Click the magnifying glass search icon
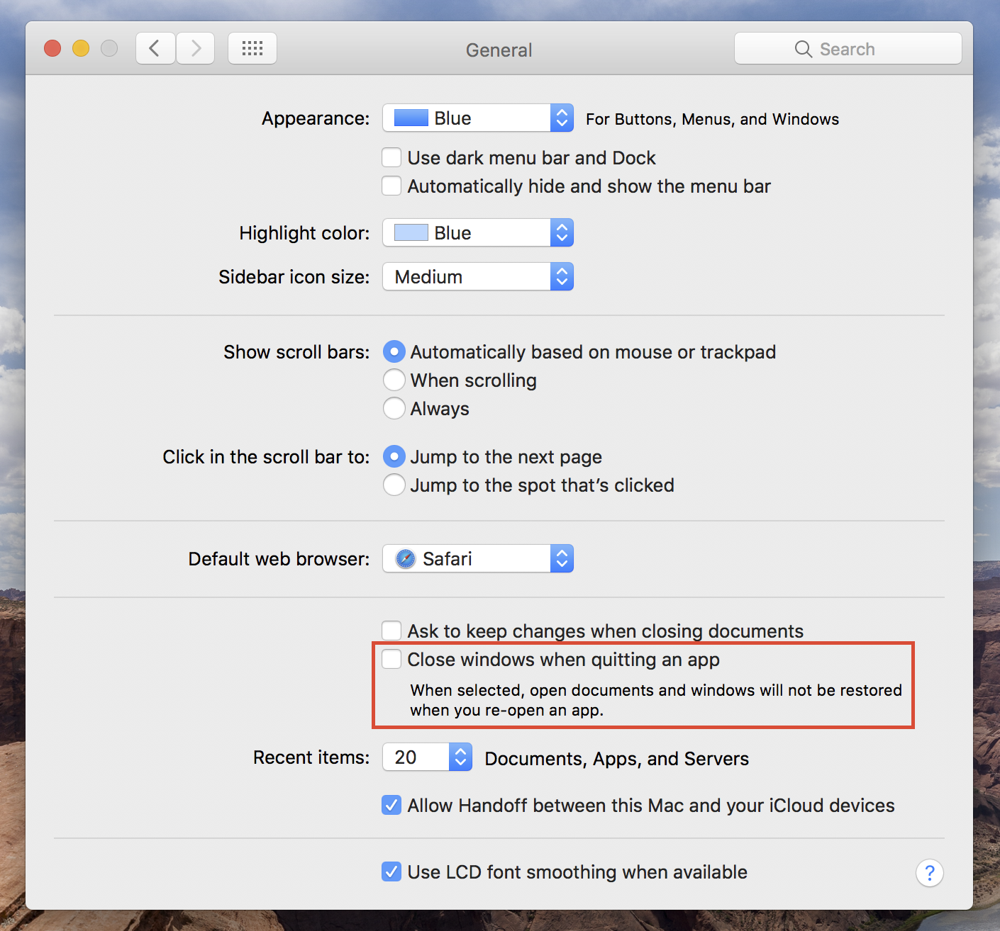1000x931 pixels. point(803,49)
